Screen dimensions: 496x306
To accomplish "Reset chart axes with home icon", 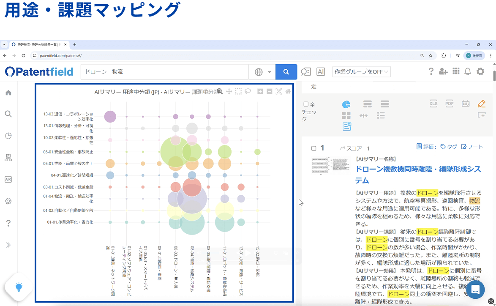I will point(288,91).
